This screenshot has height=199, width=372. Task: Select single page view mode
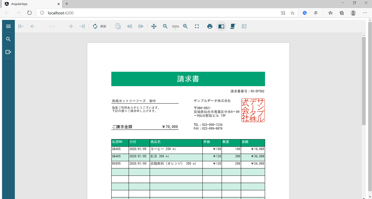click(x=221, y=26)
